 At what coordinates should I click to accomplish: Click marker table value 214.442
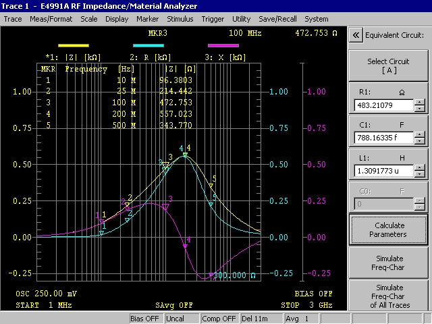pos(175,91)
